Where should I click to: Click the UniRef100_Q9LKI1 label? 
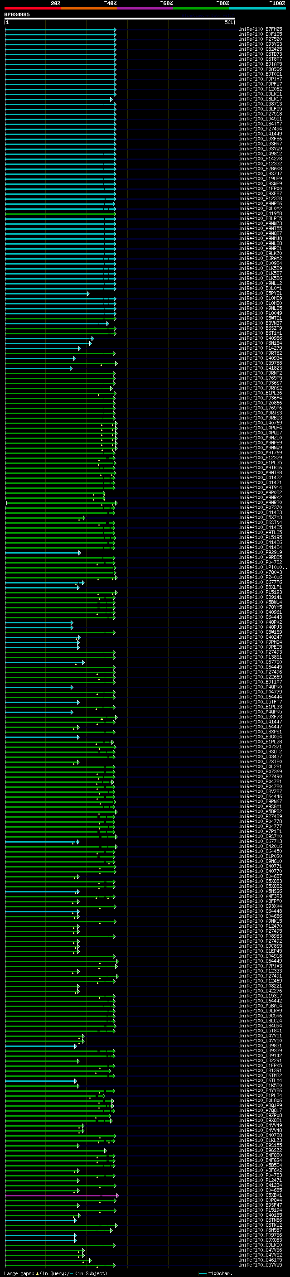260,94
